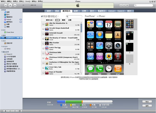Click app list scrollbar down arrow
This screenshot has width=156, height=113.
81,74
